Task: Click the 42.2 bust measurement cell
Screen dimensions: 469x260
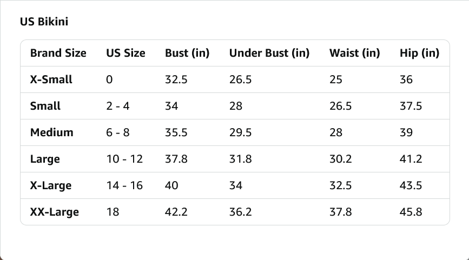Action: click(176, 212)
